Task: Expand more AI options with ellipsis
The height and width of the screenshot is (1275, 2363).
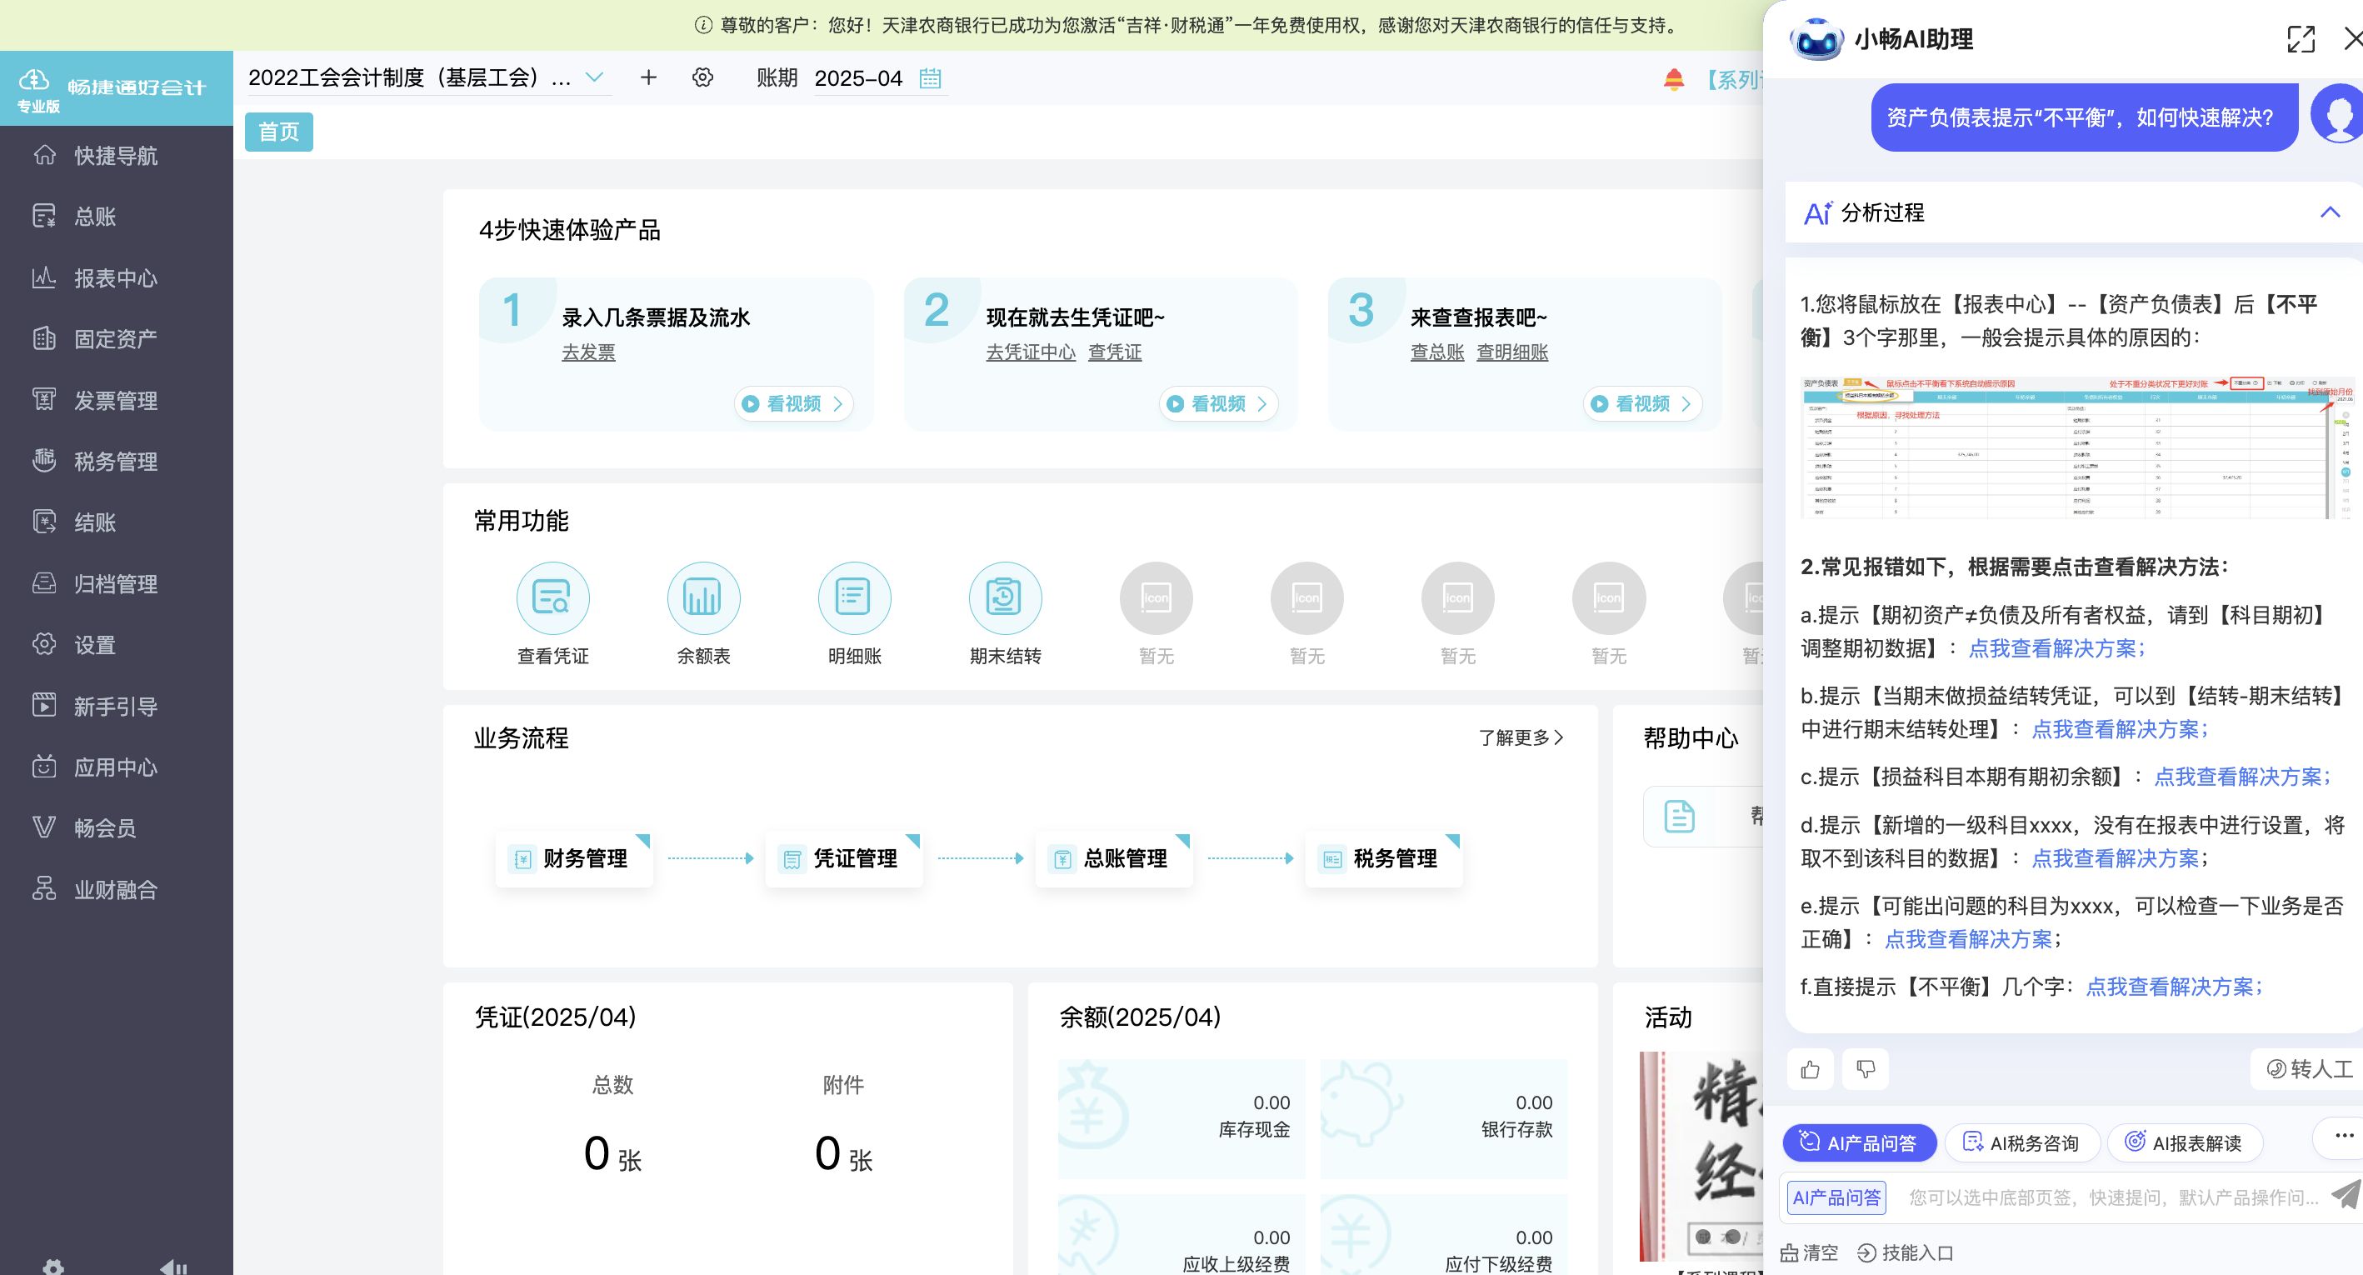Action: [x=2344, y=1136]
